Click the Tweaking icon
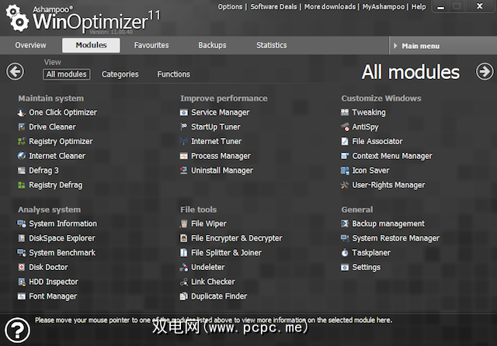497x346 pixels. click(x=345, y=112)
